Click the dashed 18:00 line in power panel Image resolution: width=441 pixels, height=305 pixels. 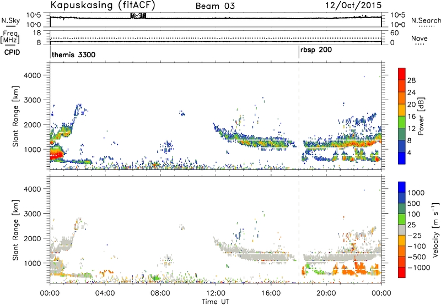(299, 116)
